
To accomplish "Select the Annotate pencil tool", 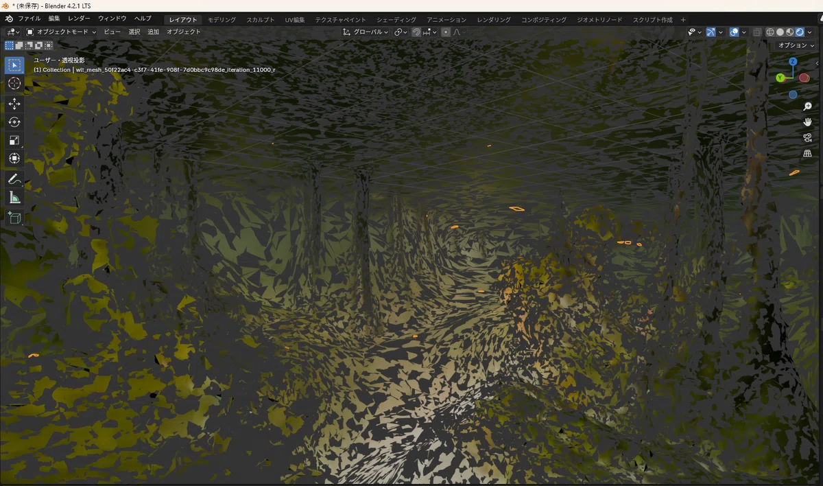I will click(14, 179).
